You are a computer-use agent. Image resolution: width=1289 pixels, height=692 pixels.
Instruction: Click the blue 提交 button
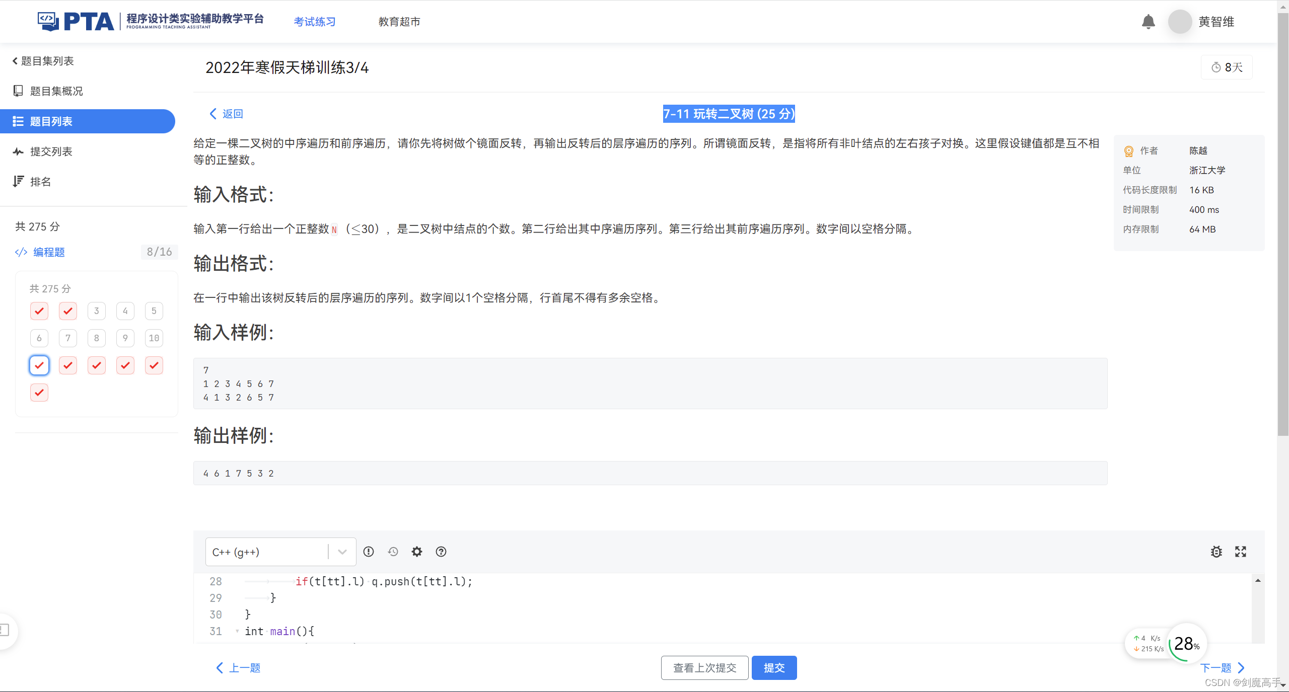[774, 668]
